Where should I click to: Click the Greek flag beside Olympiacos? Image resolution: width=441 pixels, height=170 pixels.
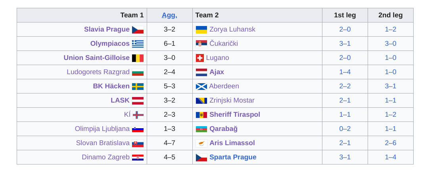coord(138,44)
